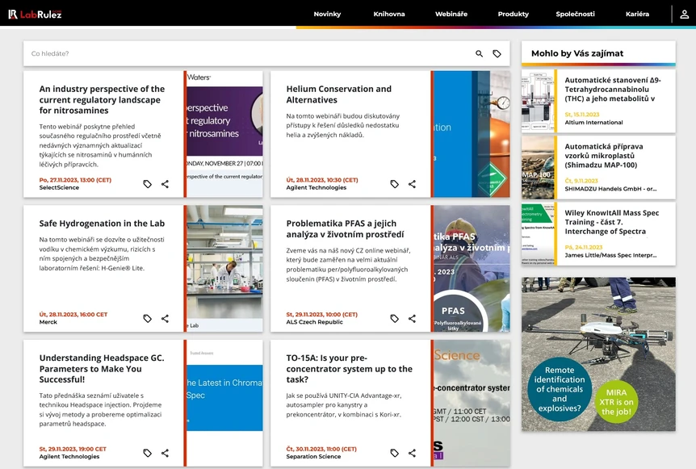Click the LabRulez logo
This screenshot has height=469, width=696.
pos(35,14)
